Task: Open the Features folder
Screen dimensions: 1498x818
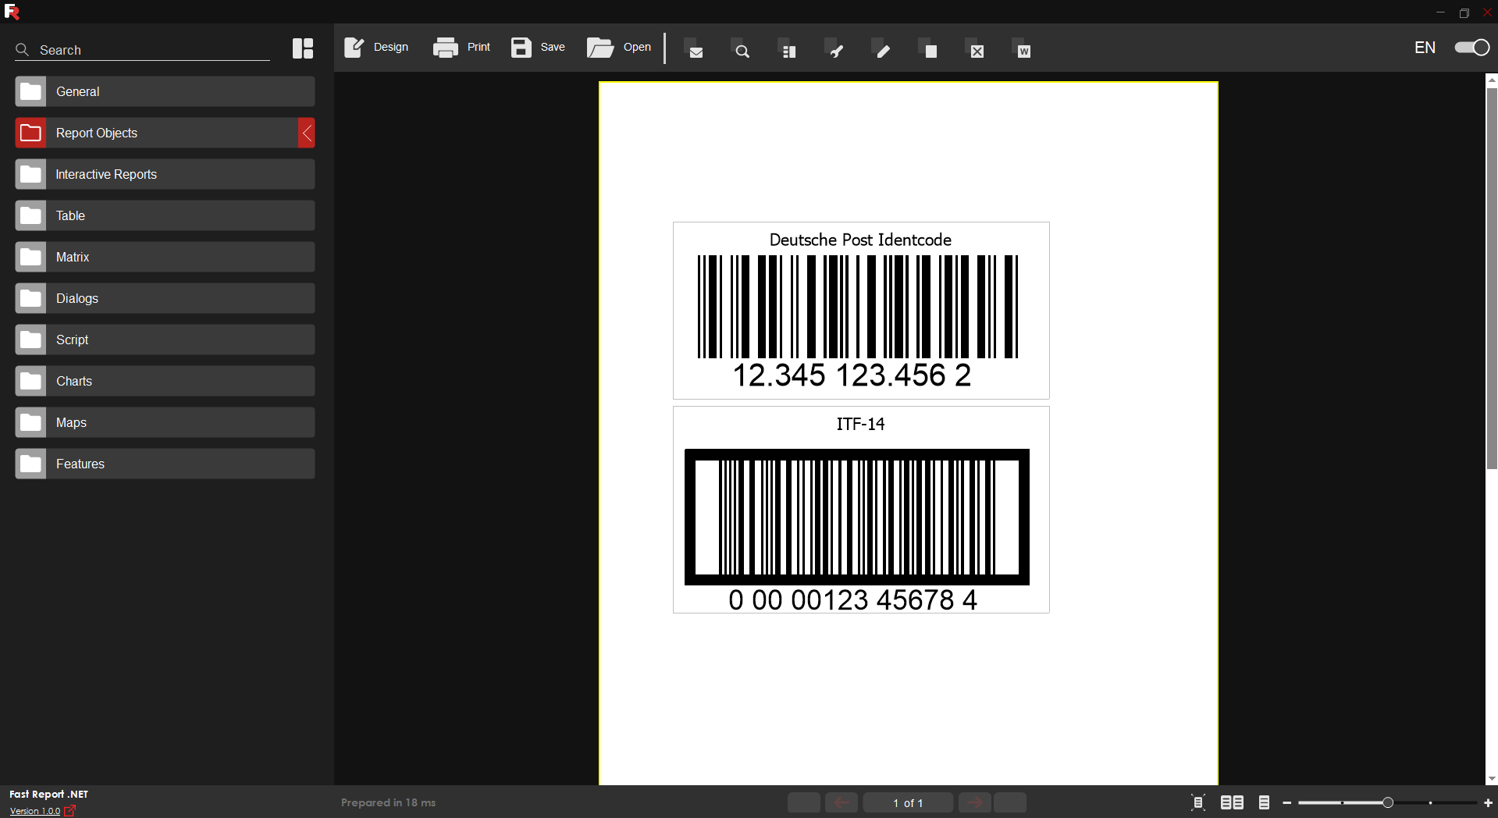Action: [165, 464]
